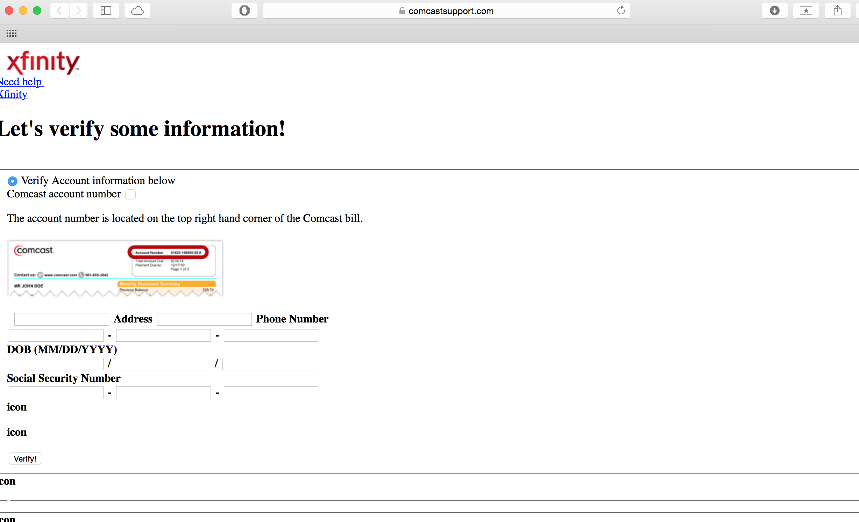Screen dimensions: 859x522
Task: Click the privacy shield hand icon
Action: [x=244, y=10]
